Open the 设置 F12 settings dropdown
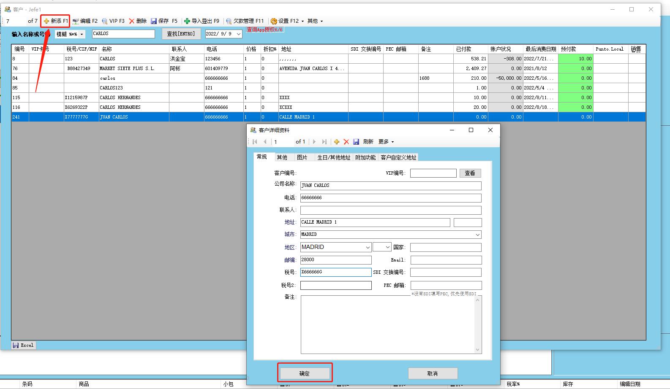This screenshot has width=670, height=389. tap(287, 21)
